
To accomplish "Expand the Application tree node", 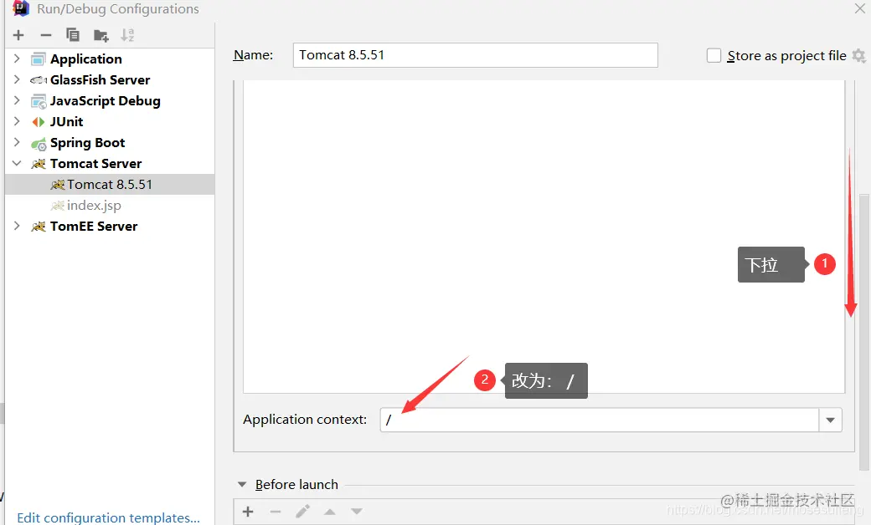I will 16,59.
